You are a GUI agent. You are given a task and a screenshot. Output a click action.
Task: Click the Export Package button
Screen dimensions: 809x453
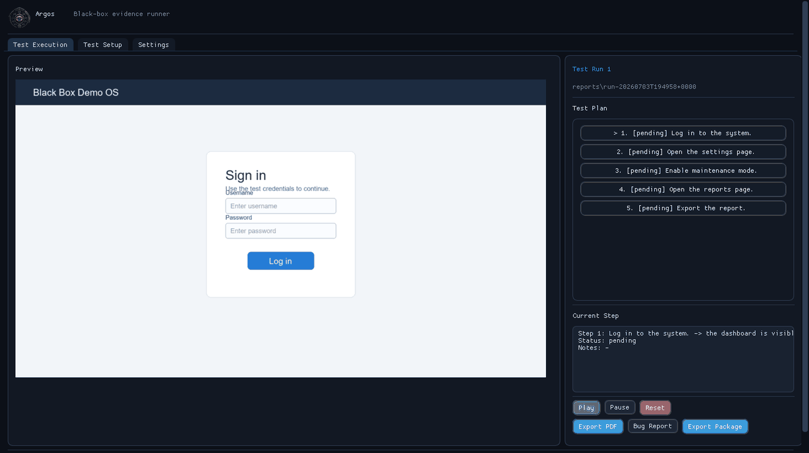tap(715, 426)
